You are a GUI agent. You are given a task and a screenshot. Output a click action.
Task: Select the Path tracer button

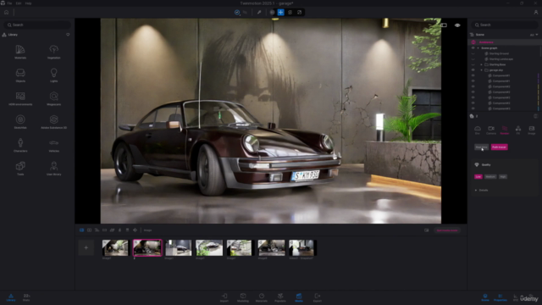499,147
